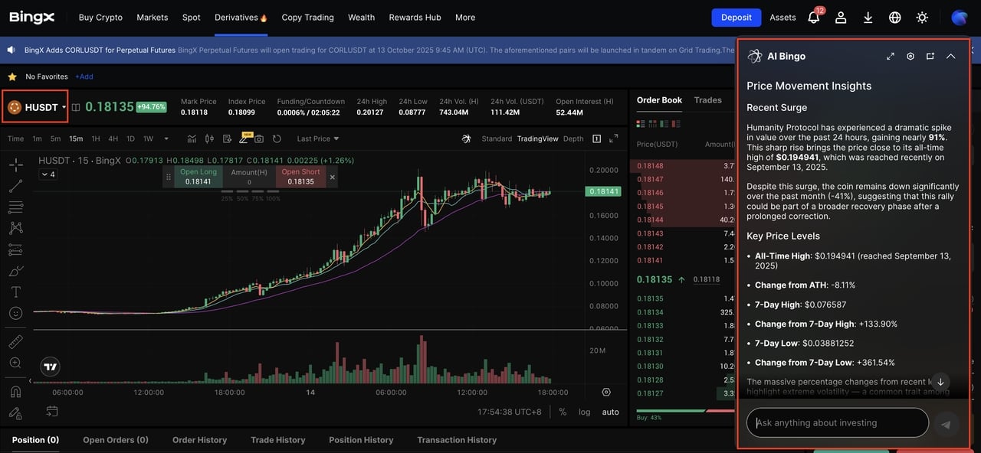Switch to light theme using sun icon
The width and height of the screenshot is (981, 453).
922,17
